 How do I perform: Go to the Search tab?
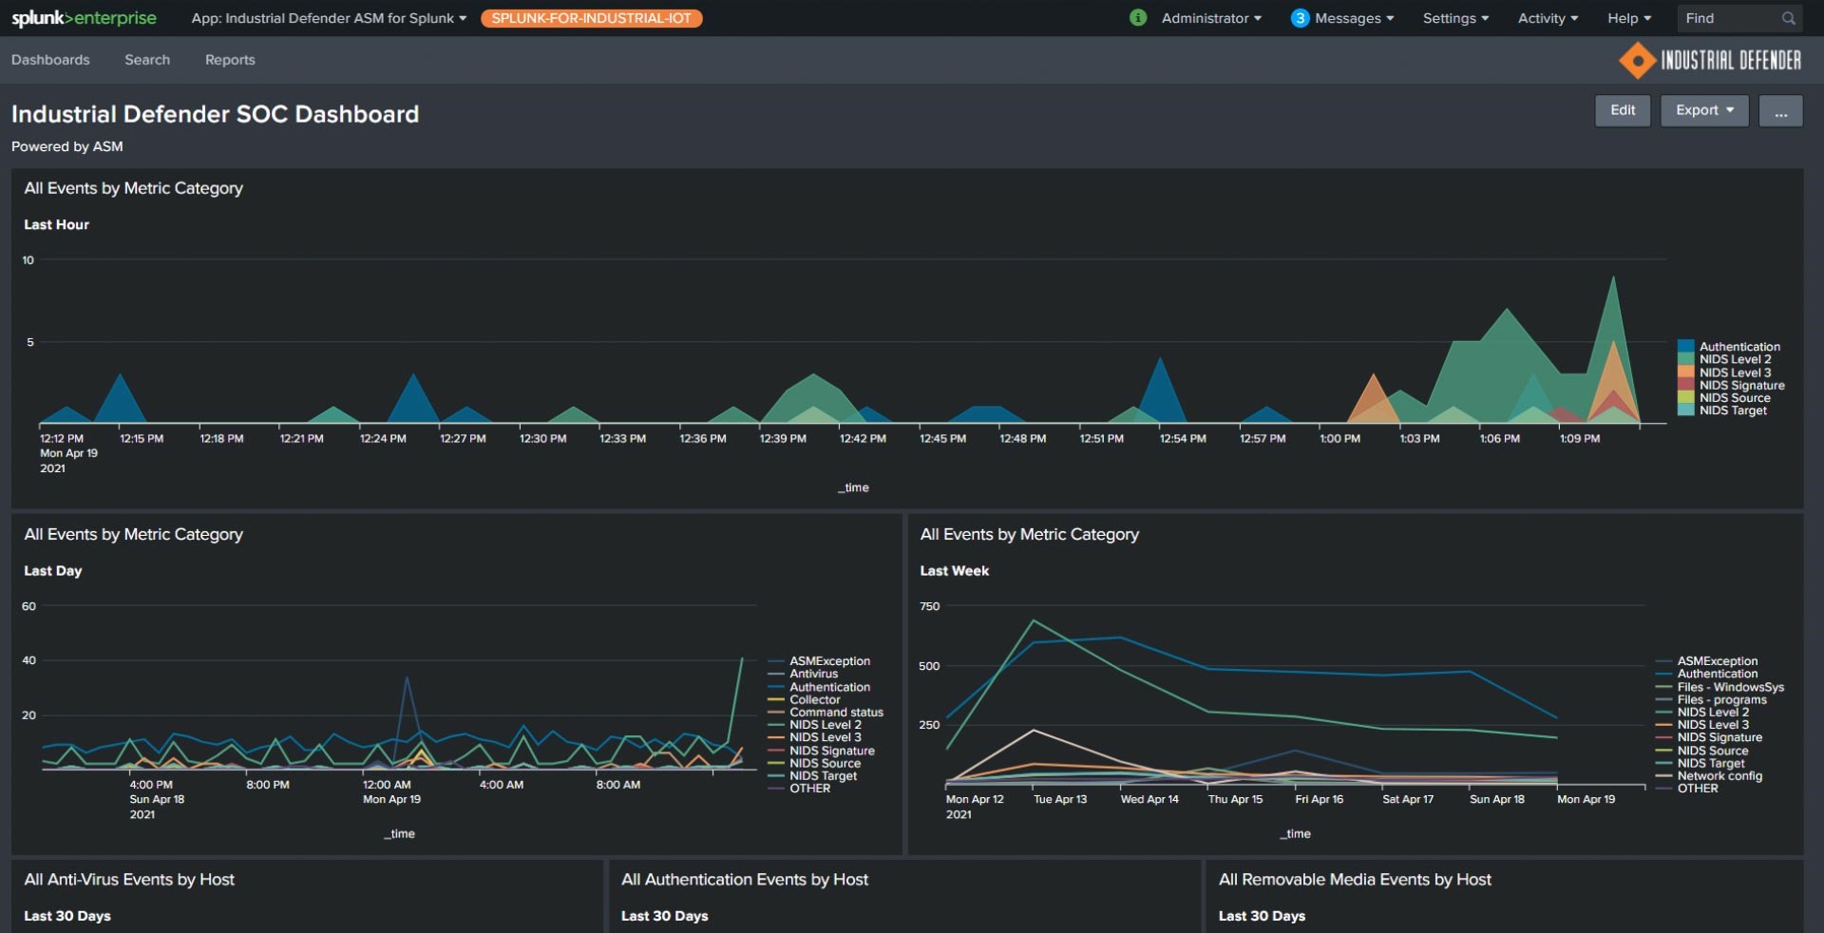[x=147, y=60]
